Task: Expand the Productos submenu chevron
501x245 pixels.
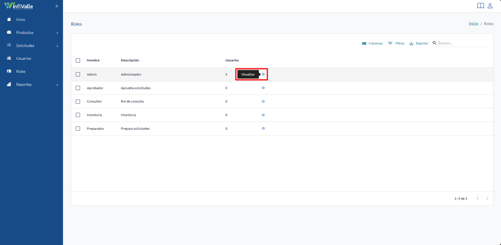Action: click(x=57, y=33)
